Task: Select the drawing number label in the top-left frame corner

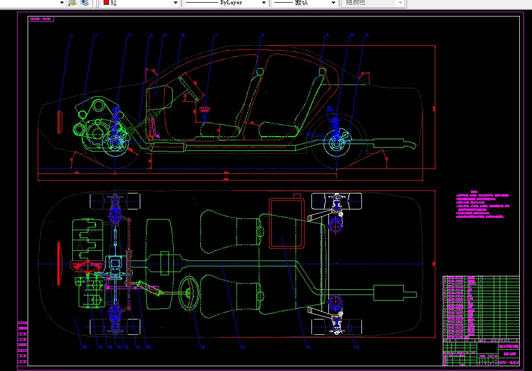Action: tap(41, 19)
